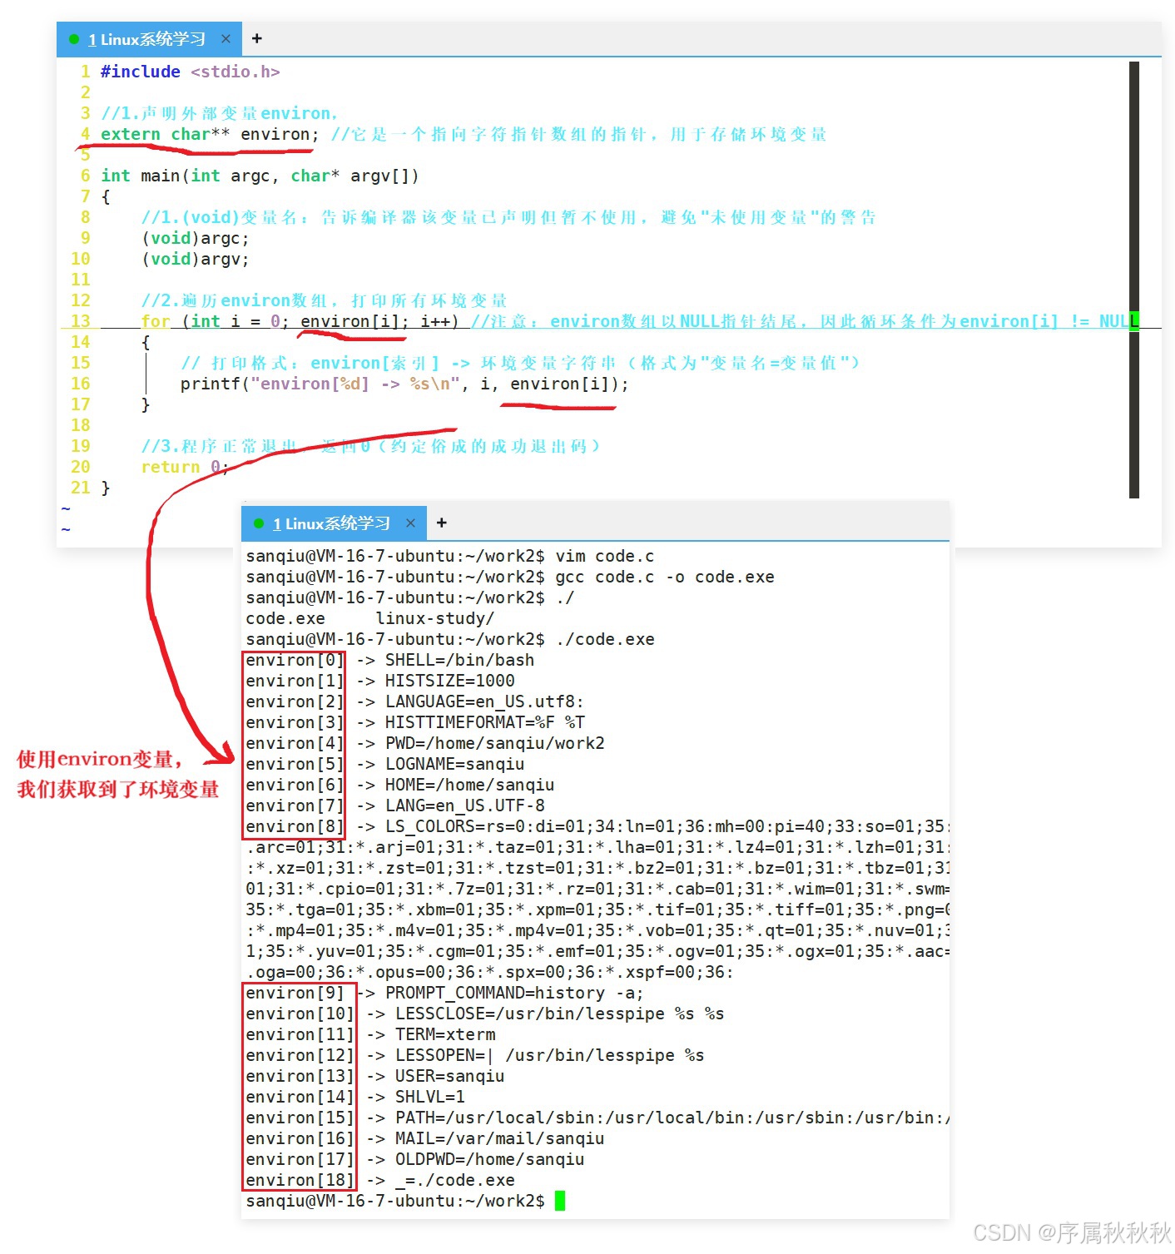
Task: Click the green cursor at the final prompt
Action: click(x=560, y=1201)
